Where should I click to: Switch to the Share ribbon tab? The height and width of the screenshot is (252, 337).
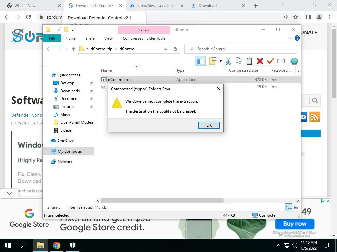pyautogui.click(x=90, y=38)
